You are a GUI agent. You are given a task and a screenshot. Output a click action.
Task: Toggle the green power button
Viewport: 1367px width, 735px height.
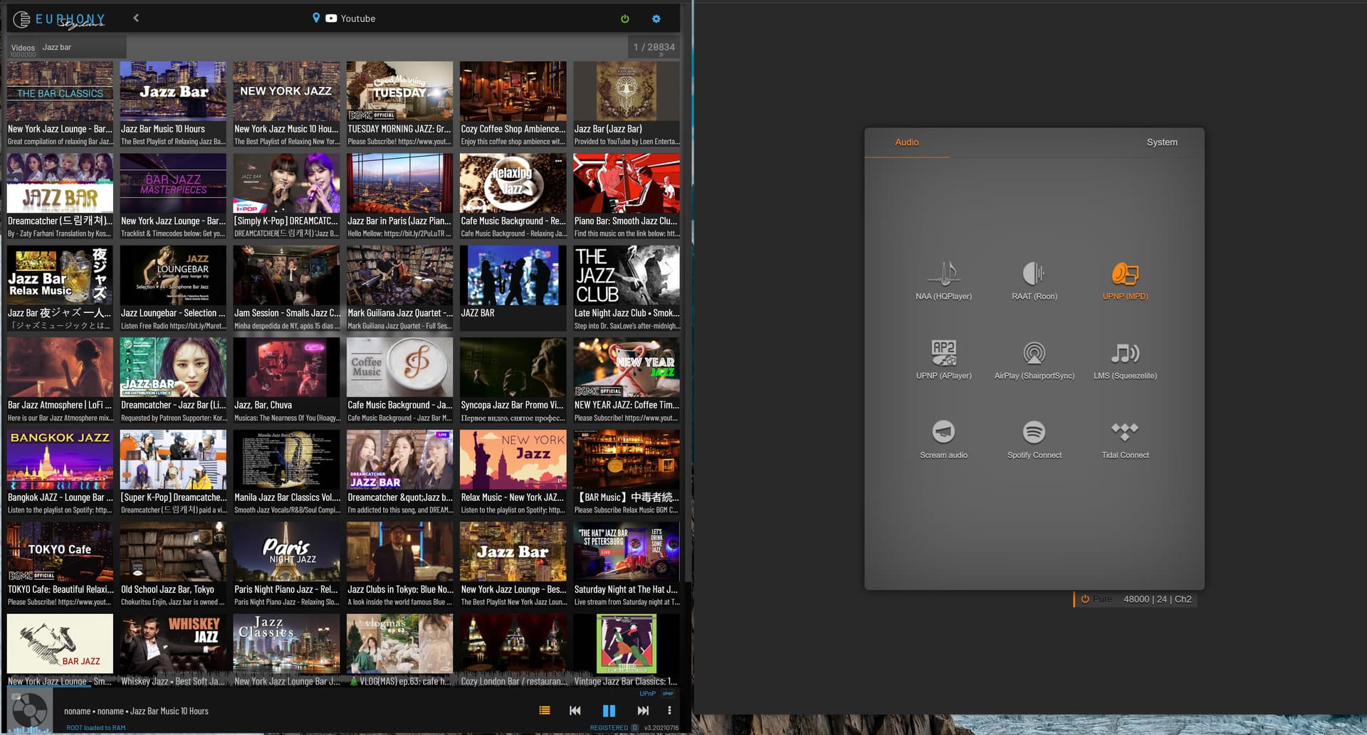pyautogui.click(x=625, y=19)
